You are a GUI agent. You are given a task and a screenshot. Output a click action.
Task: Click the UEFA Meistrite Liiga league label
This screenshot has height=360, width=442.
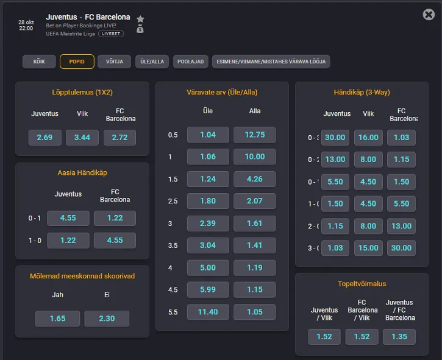pyautogui.click(x=70, y=34)
